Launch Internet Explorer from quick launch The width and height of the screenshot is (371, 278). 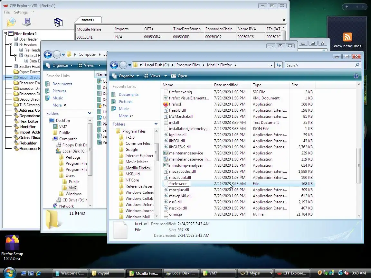pos(38,273)
